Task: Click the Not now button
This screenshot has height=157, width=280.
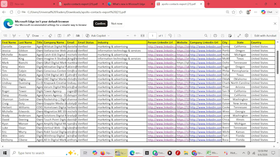Action: point(117,23)
